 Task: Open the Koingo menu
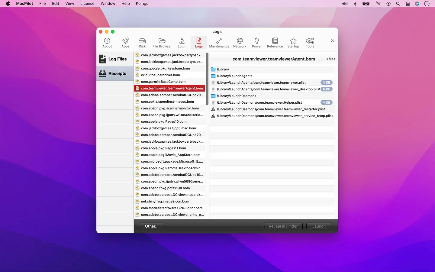[x=142, y=4]
